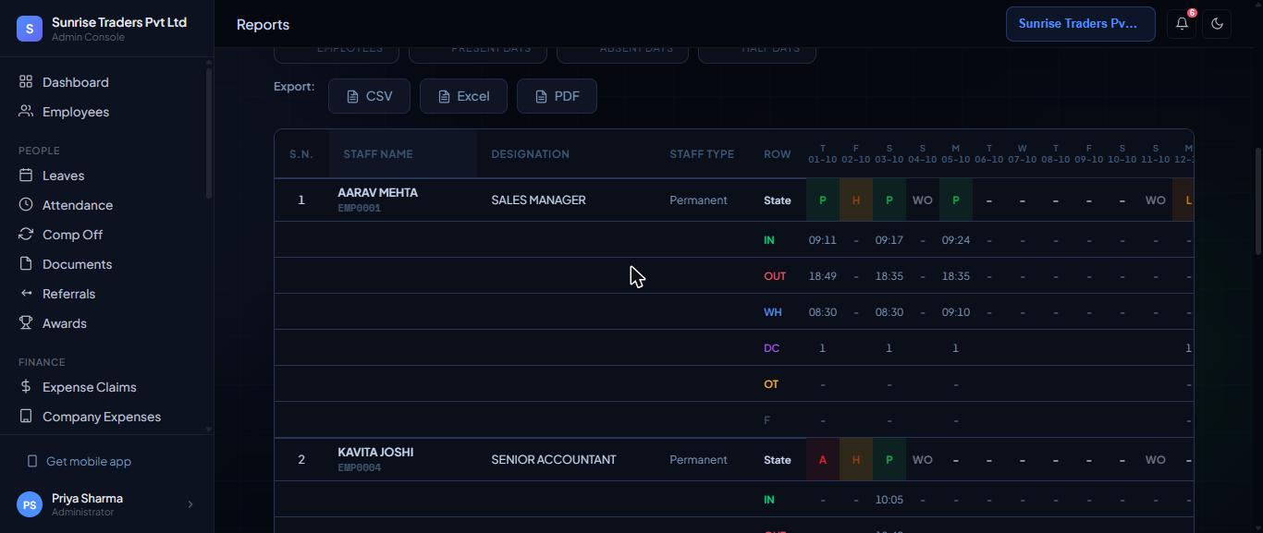Image resolution: width=1263 pixels, height=533 pixels.
Task: Click the Expense Claims dollar icon
Action: point(26,387)
